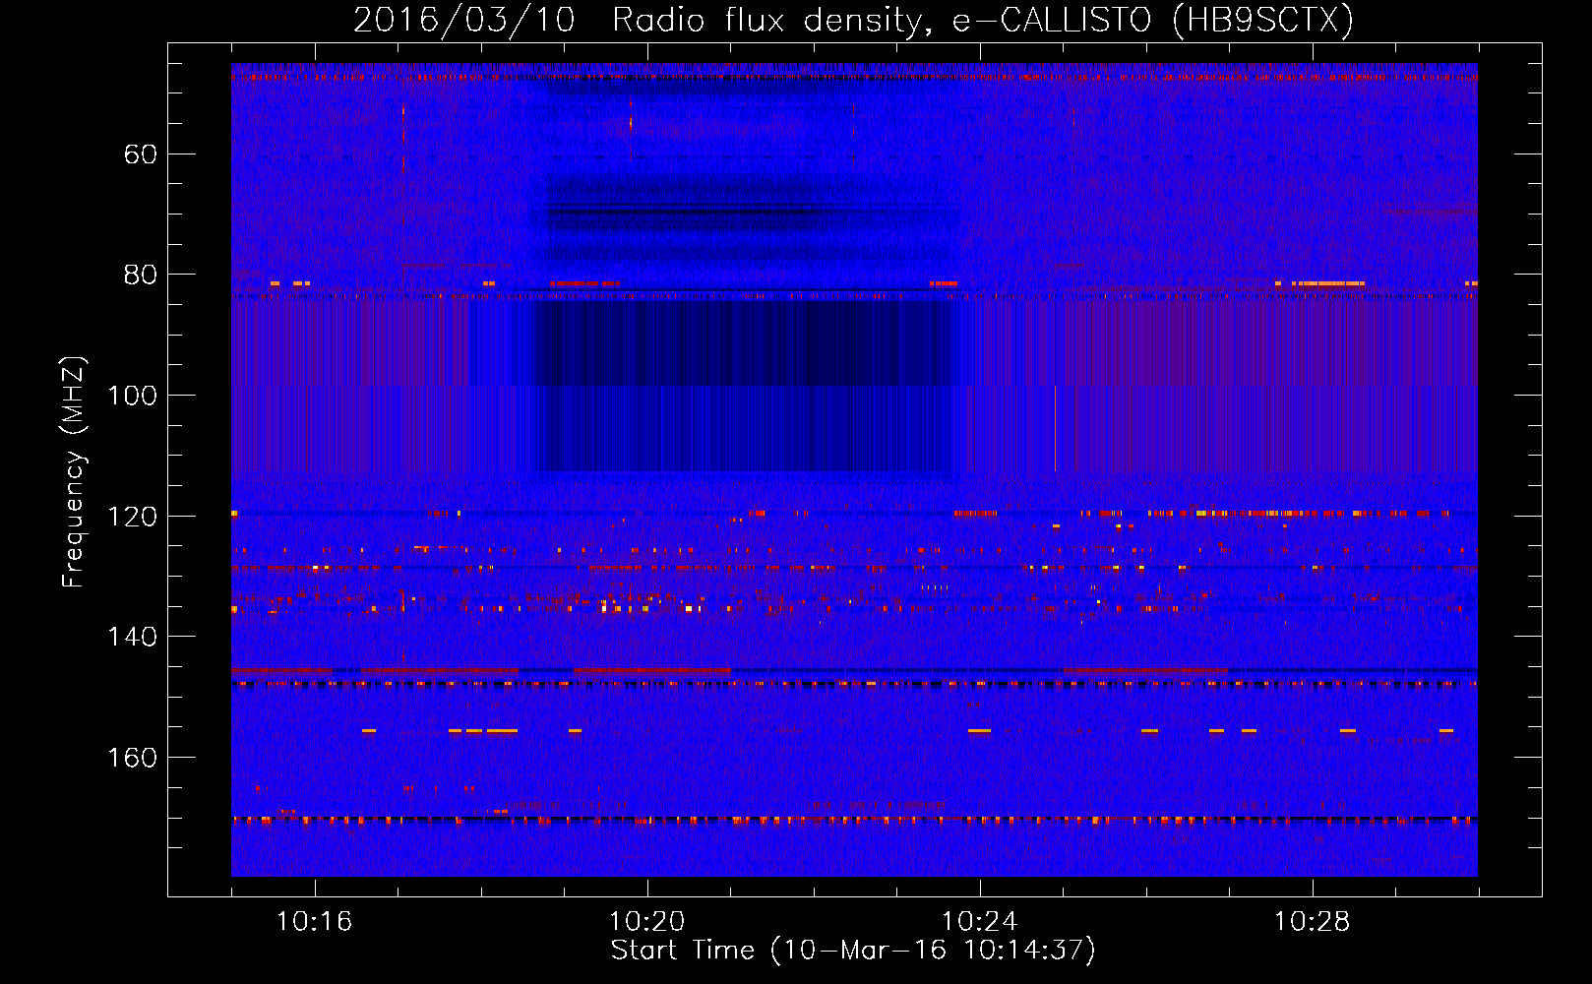
Task: Click the 160 frequency tick label
Action: (132, 758)
